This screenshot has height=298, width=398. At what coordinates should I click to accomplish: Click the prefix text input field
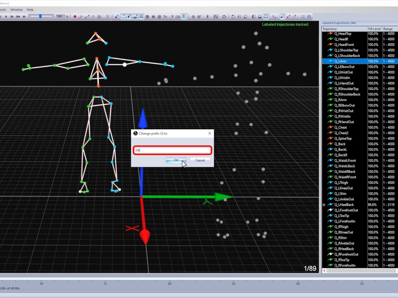(173, 150)
